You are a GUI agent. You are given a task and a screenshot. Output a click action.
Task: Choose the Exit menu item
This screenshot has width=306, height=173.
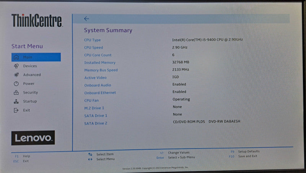[26, 110]
